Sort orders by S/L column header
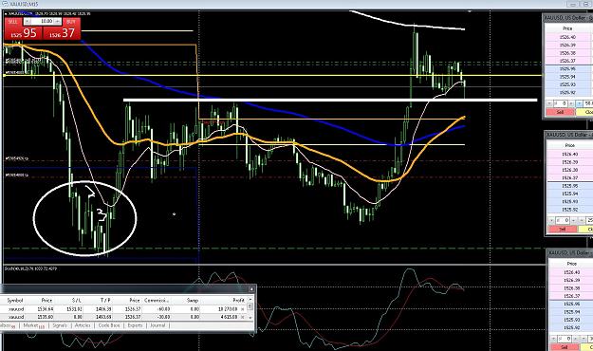 tap(77, 301)
